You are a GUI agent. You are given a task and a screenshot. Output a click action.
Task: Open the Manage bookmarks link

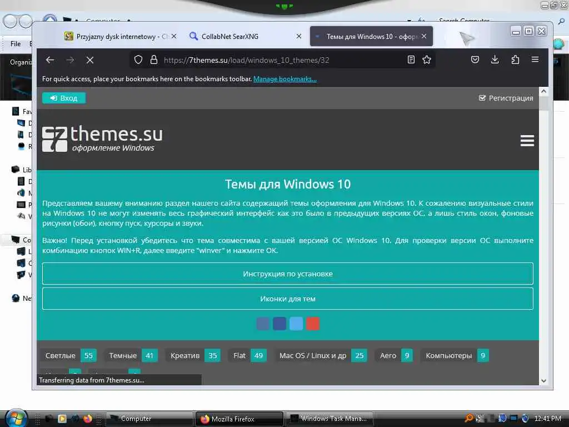point(285,79)
